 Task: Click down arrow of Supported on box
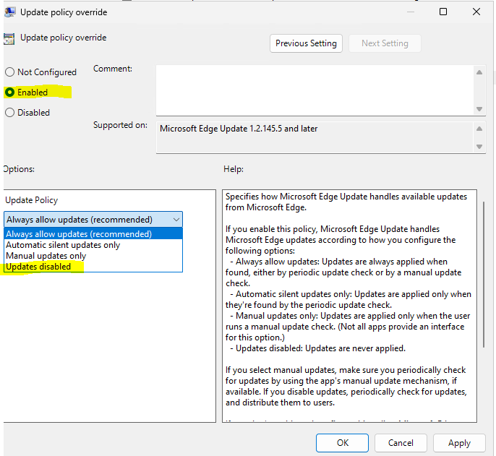(479, 147)
